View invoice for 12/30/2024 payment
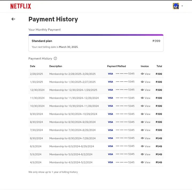This screenshot has height=190, width=192. [x=146, y=90]
